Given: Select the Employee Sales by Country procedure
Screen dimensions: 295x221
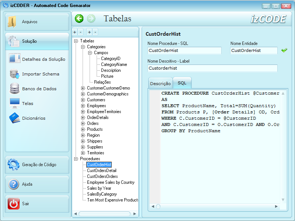Looking at the screenshot, I should [111, 182].
